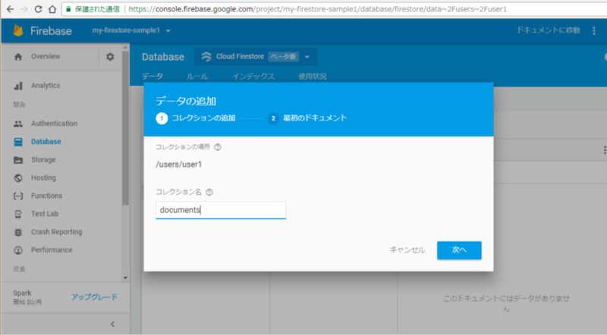This screenshot has height=335, width=607.
Task: Click the キャンセル button
Action: (x=407, y=250)
